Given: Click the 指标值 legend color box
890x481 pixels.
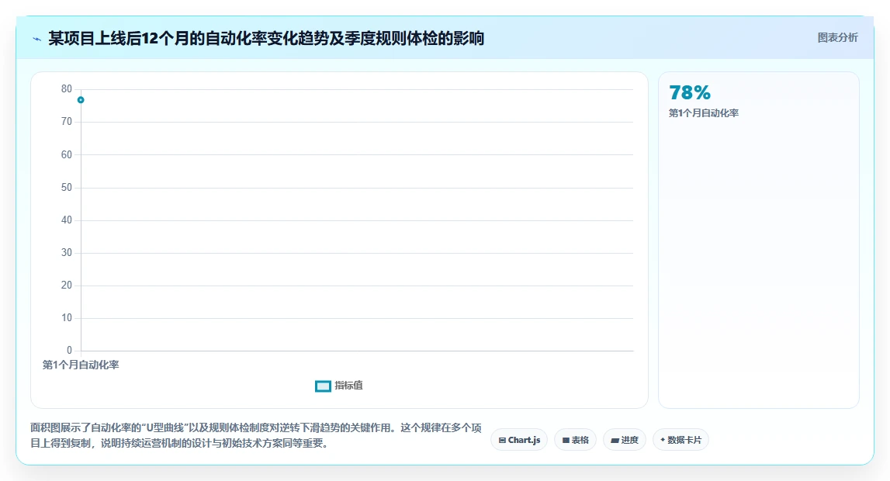Looking at the screenshot, I should coord(323,386).
